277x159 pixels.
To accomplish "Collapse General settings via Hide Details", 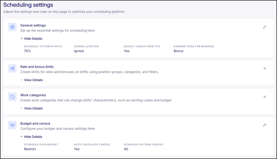I will click(31, 39).
